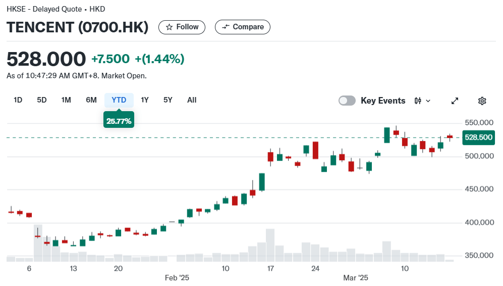Click the 350.000 axis label

point(479,256)
